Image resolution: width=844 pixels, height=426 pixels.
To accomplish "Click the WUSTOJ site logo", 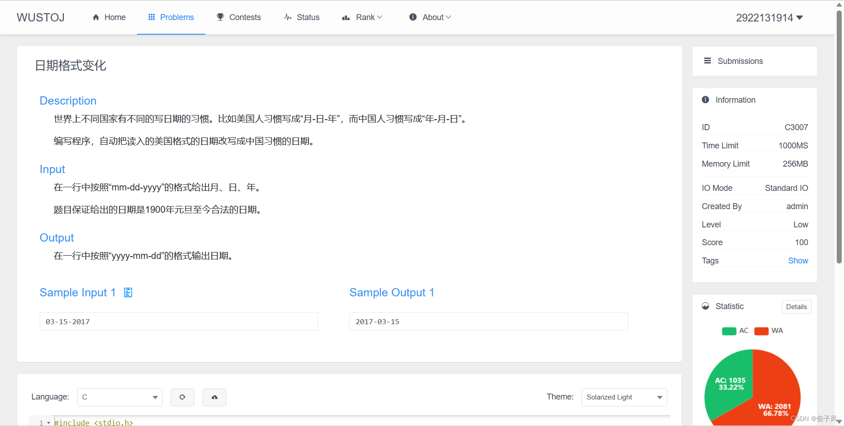I will [x=41, y=17].
